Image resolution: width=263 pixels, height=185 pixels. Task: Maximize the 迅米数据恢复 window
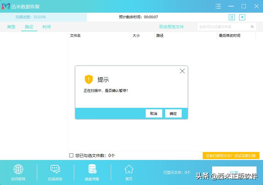click(244, 6)
